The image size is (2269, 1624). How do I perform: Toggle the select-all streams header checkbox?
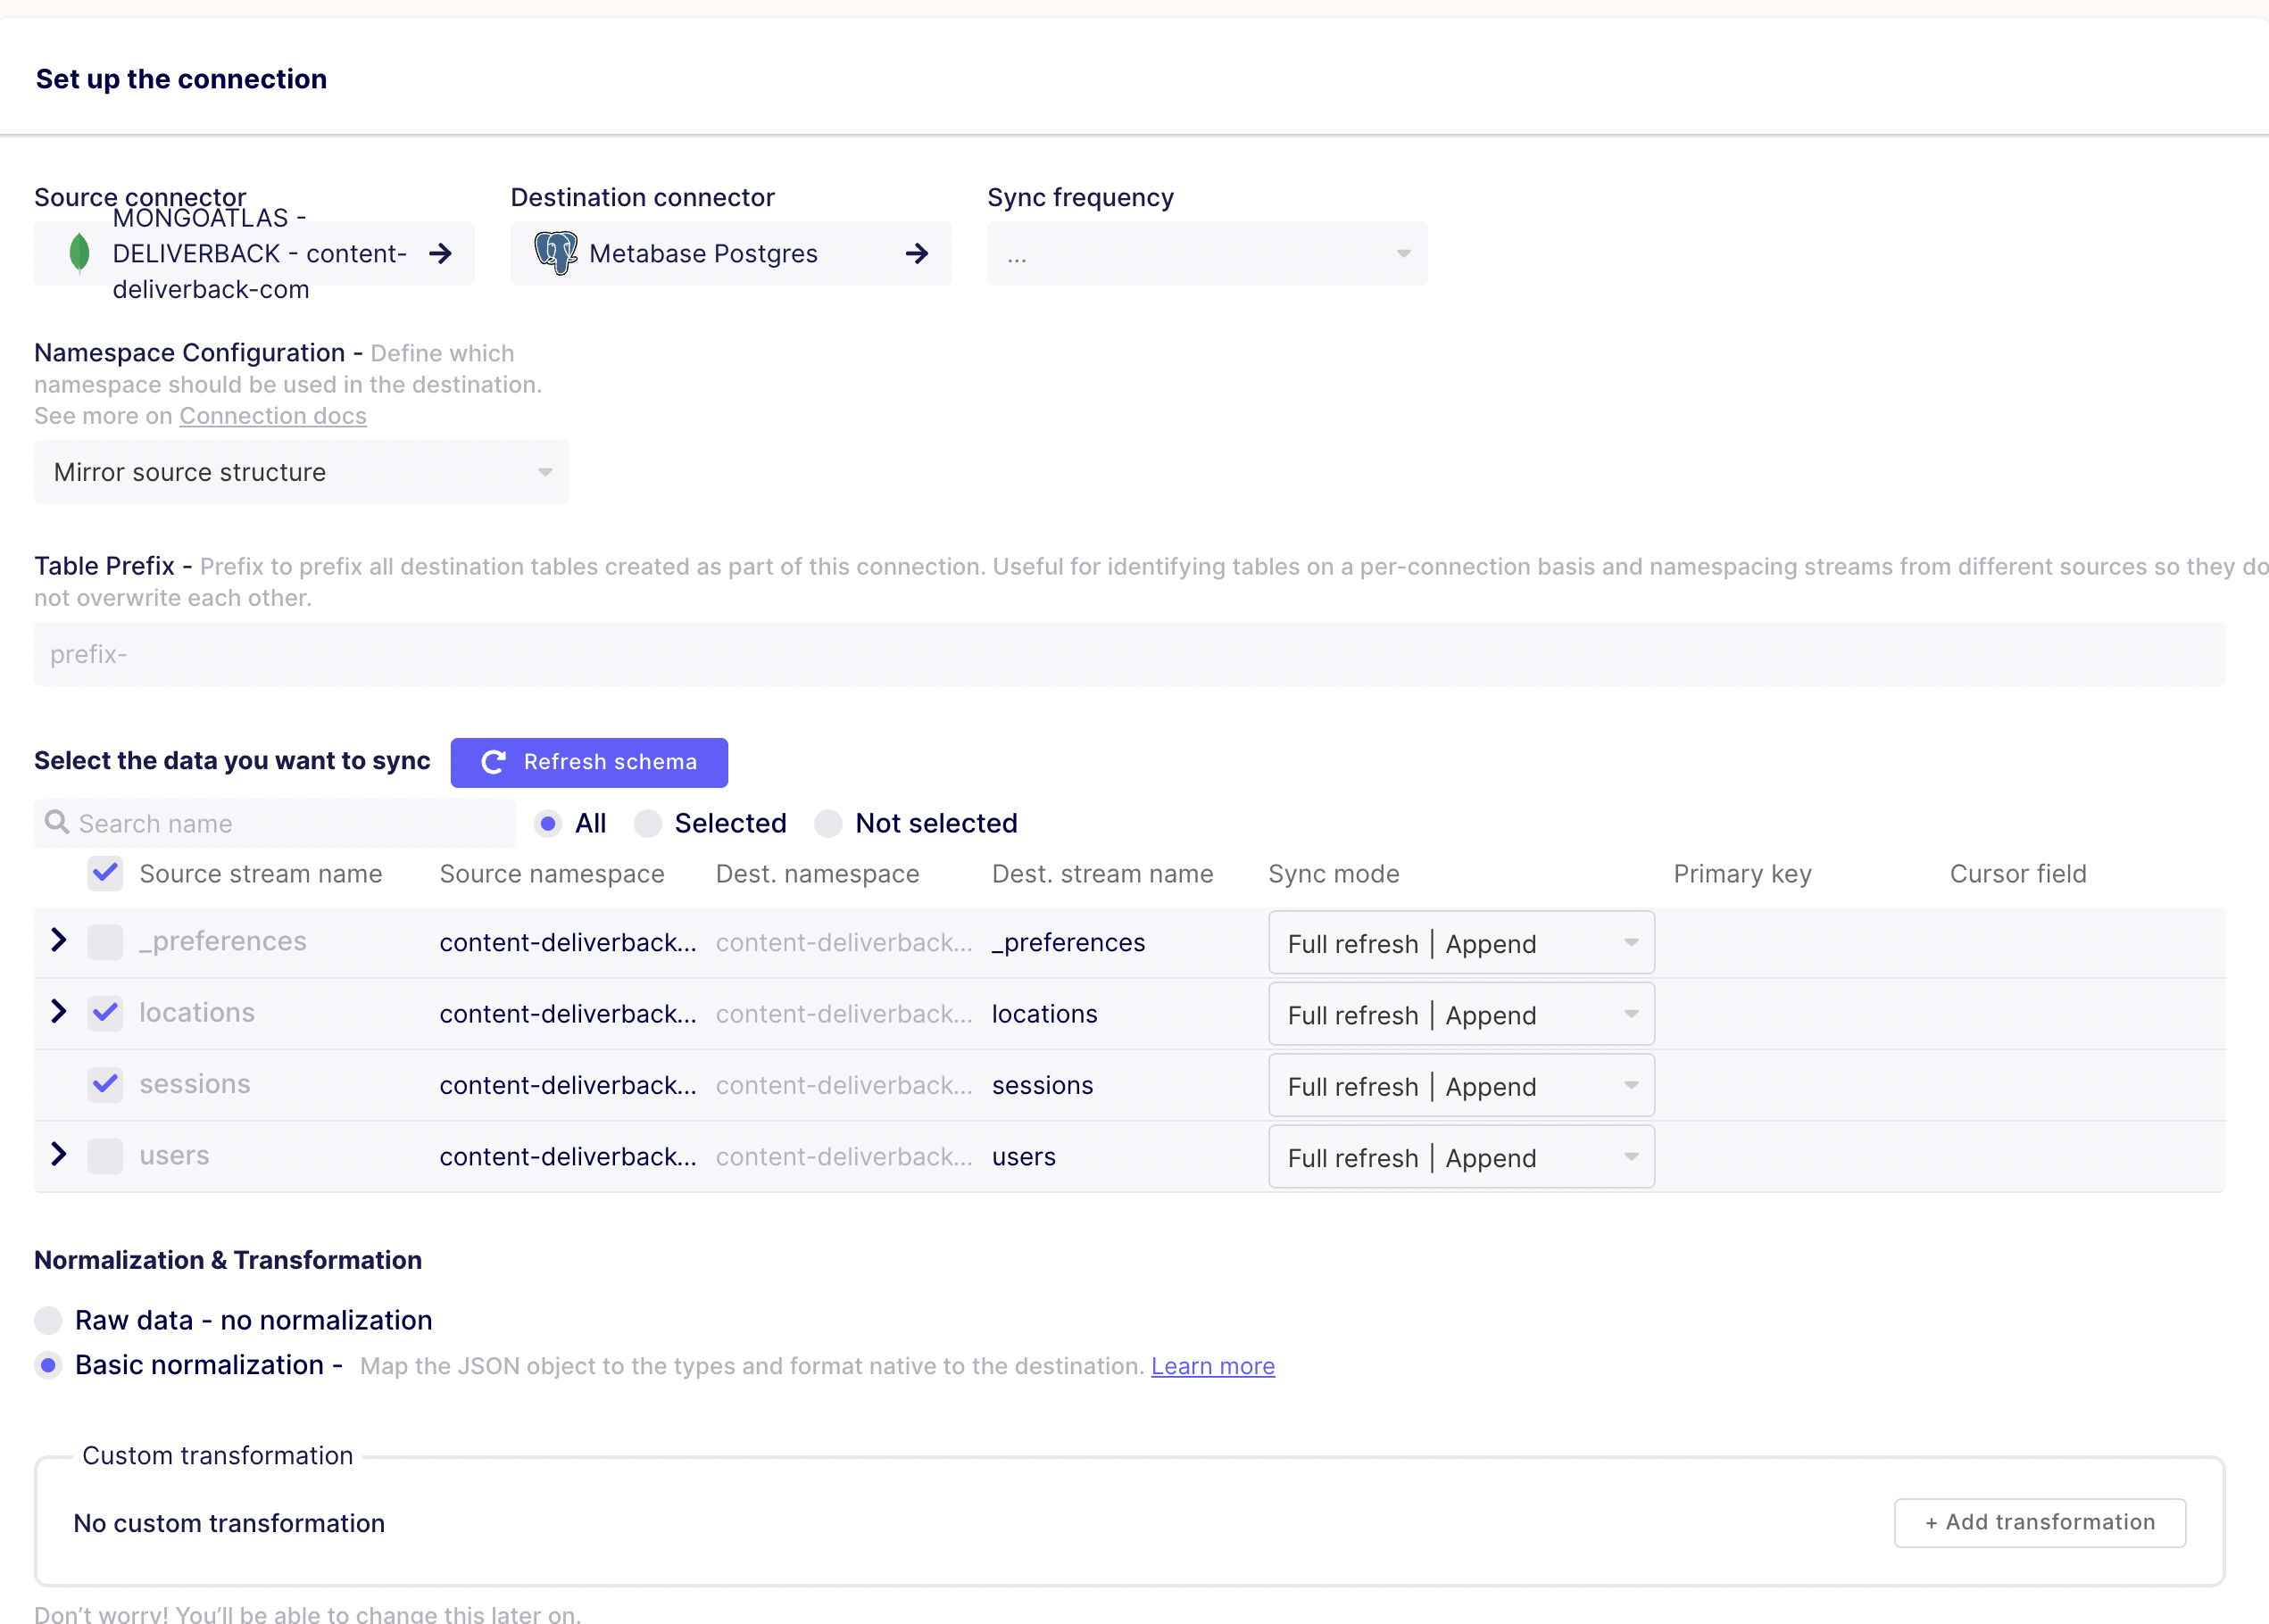pos(105,873)
